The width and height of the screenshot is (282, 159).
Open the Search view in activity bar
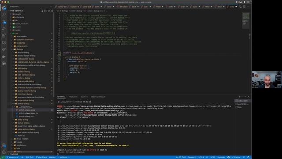pyautogui.click(x=4, y=15)
